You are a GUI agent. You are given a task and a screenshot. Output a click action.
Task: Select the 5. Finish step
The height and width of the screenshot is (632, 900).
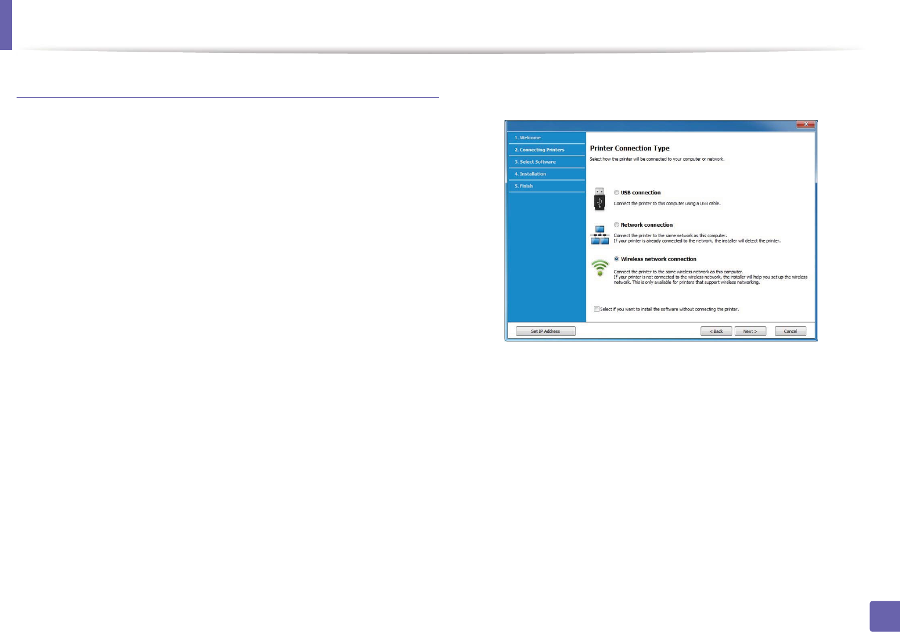[547, 186]
